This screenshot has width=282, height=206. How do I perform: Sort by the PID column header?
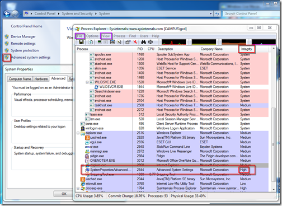tap(140, 49)
